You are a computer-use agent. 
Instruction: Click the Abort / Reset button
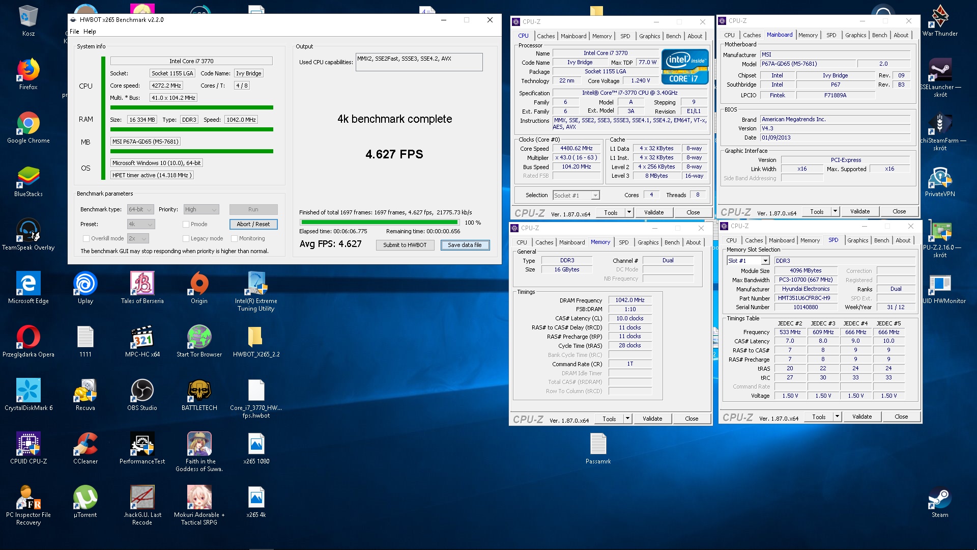click(253, 225)
